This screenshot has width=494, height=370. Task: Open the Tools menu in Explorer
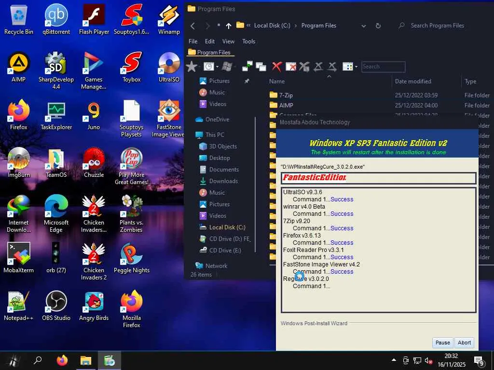pos(248,41)
